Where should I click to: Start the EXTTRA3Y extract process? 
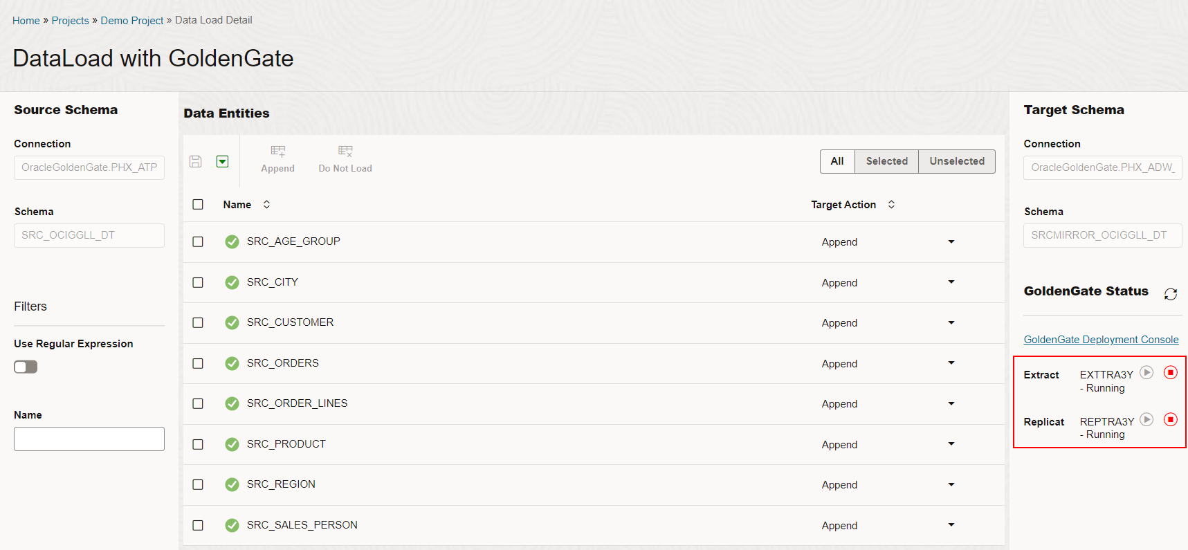pyautogui.click(x=1146, y=373)
